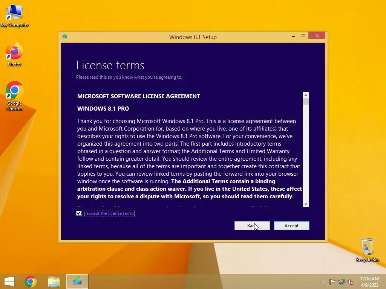The height and width of the screenshot is (289, 386).
Task: Click the 'I accept the license terms' label
Action: 109,213
